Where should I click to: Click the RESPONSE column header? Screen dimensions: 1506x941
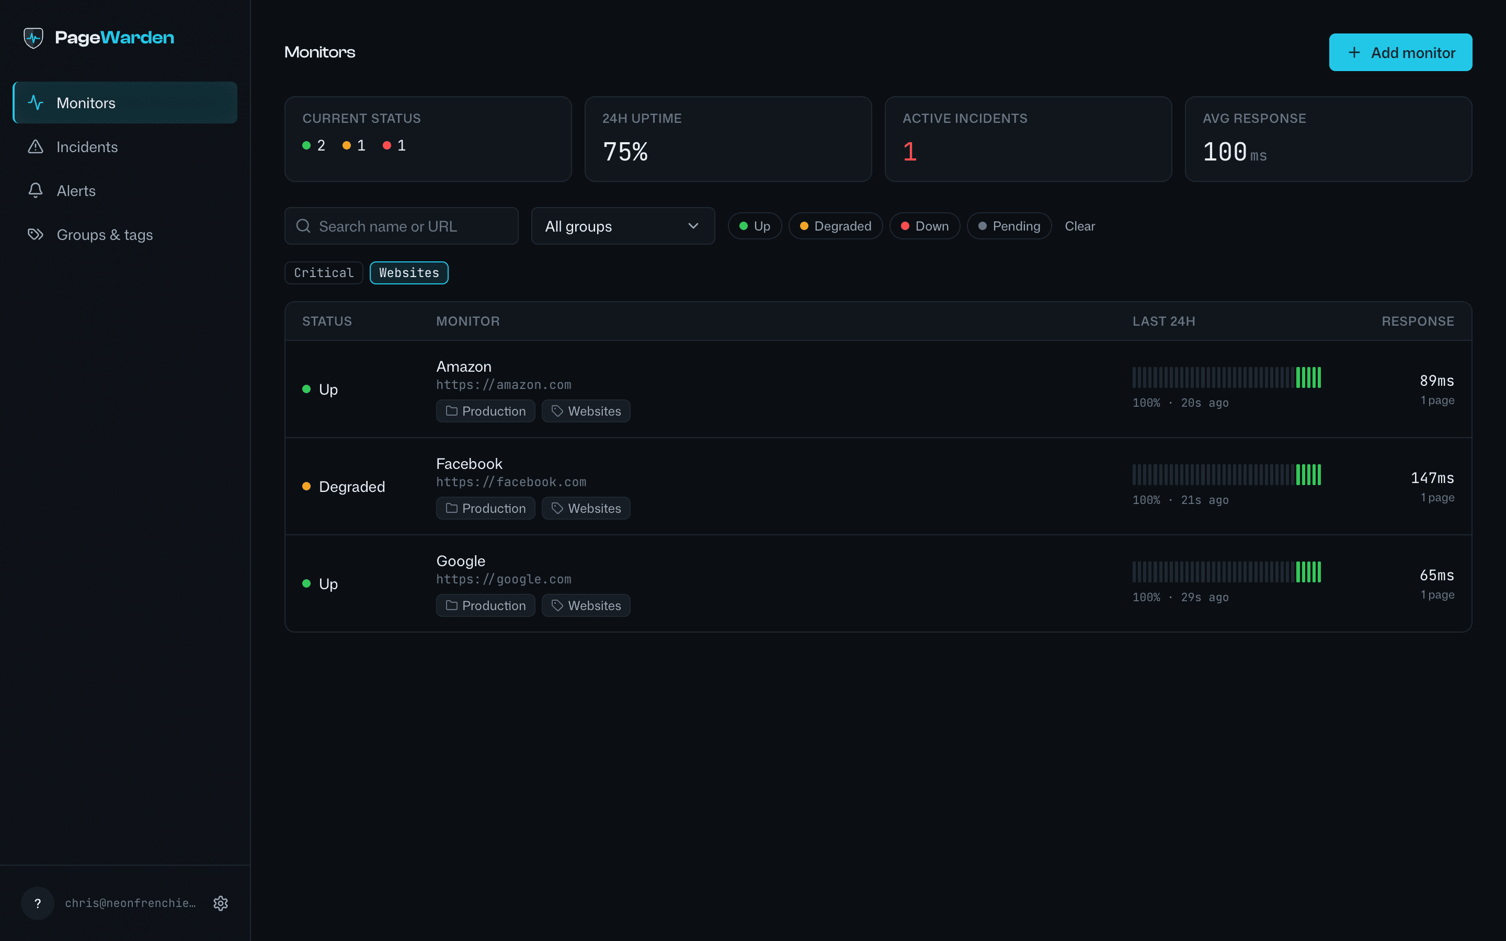(x=1418, y=321)
